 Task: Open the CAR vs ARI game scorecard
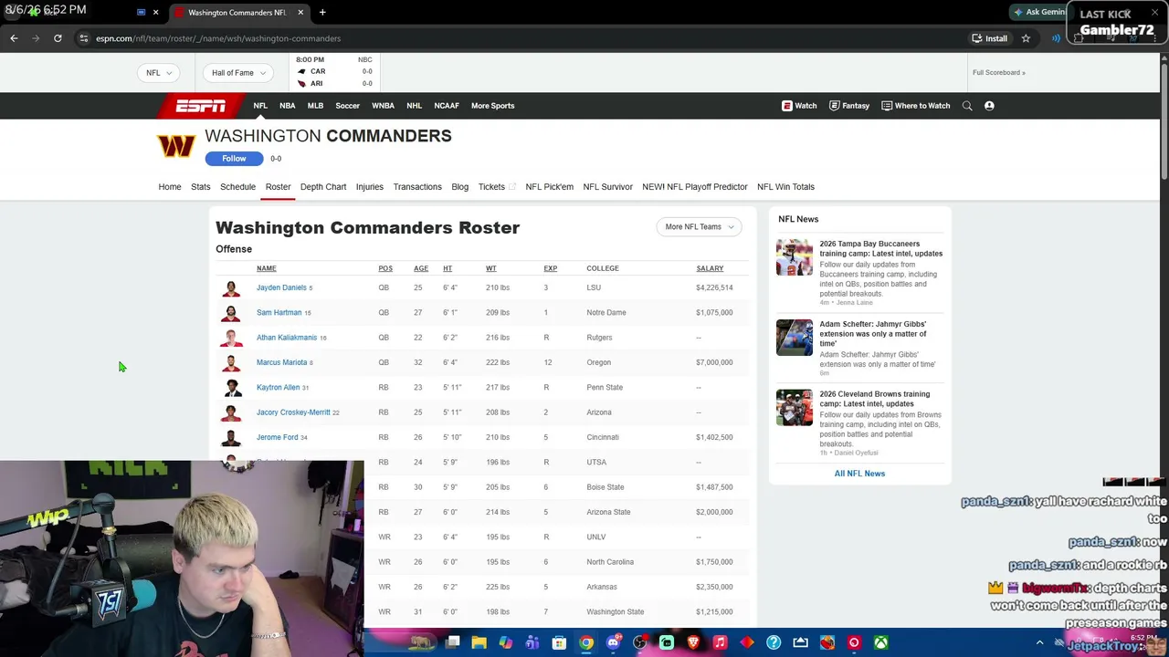point(334,72)
